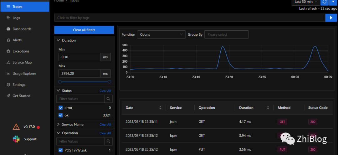
Task: Open Dashboards in the sidebar
Action: pos(22,29)
